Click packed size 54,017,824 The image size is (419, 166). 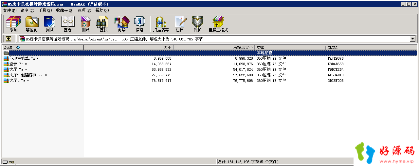(x=243, y=69)
